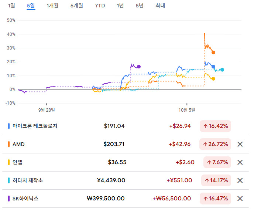Click the purple SK하이닉스 endpoint dot

(x=139, y=67)
